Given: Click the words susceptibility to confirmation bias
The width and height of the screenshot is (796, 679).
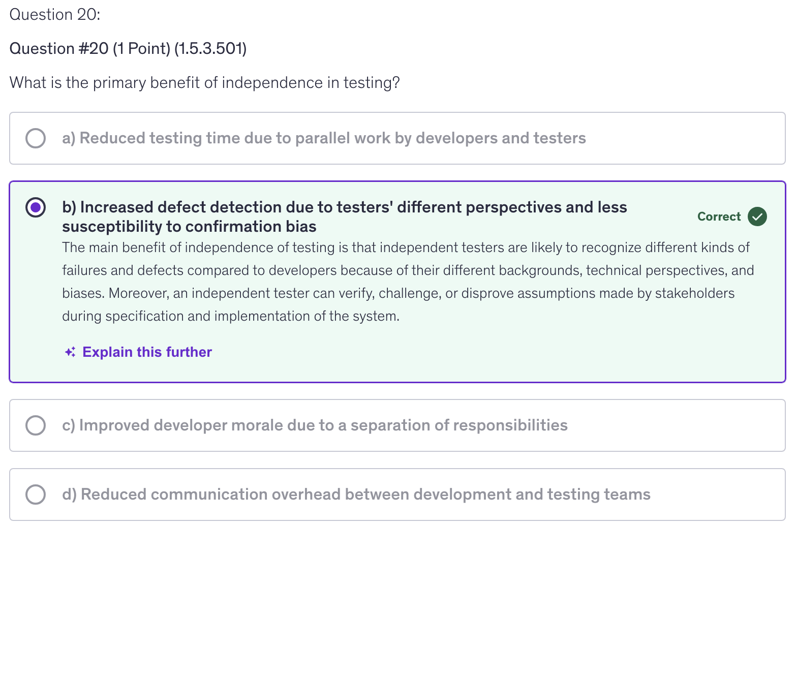Looking at the screenshot, I should pos(189,227).
